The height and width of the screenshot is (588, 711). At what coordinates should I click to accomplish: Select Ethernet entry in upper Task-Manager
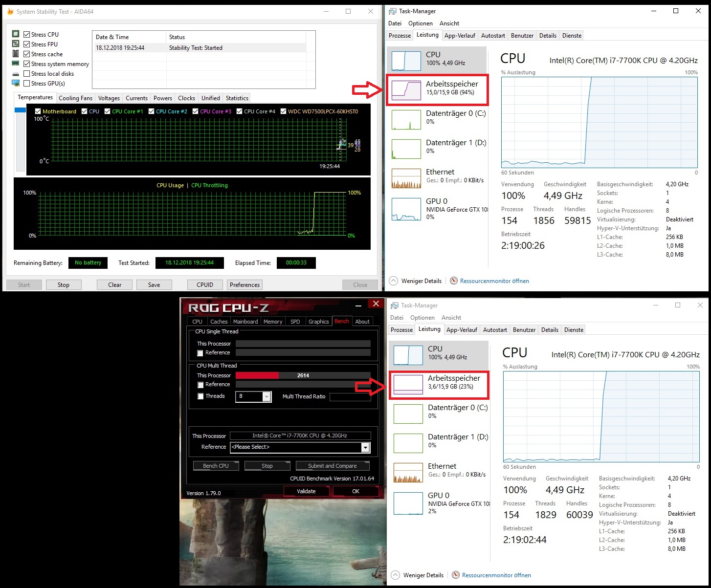437,177
